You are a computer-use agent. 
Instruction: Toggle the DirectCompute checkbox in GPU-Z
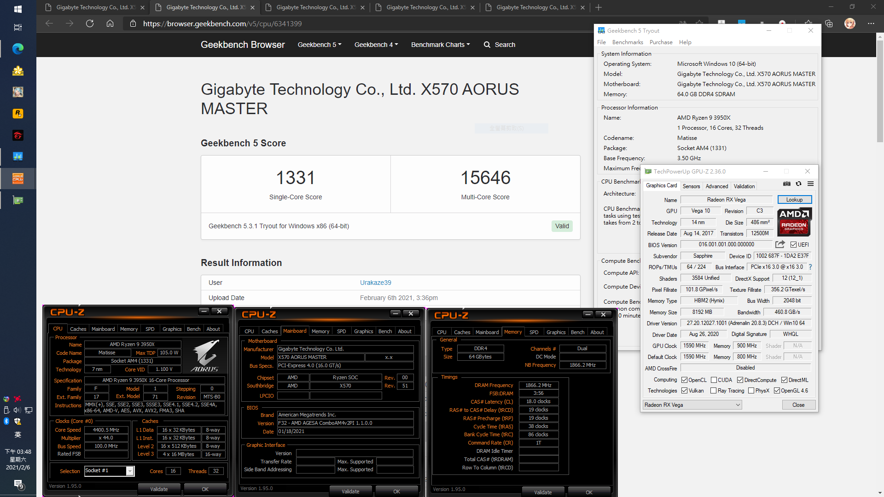tap(740, 380)
